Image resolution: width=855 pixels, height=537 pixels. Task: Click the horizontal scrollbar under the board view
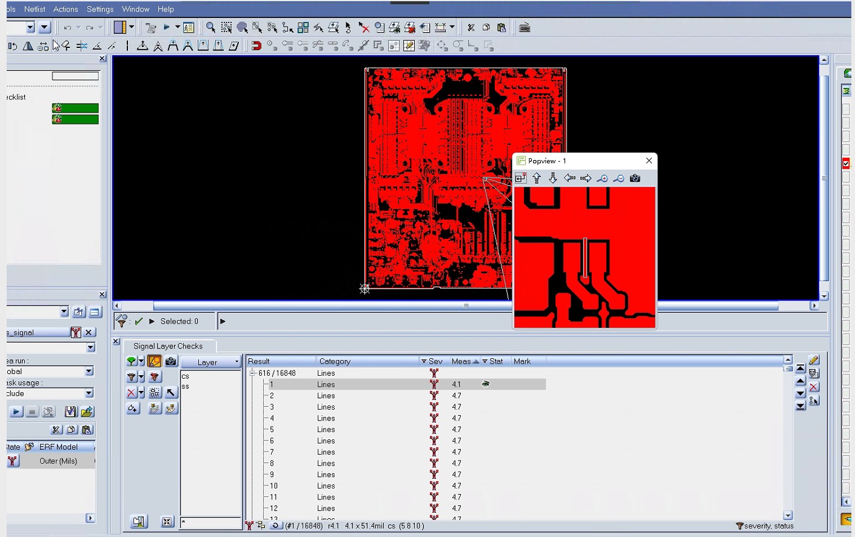(x=465, y=306)
